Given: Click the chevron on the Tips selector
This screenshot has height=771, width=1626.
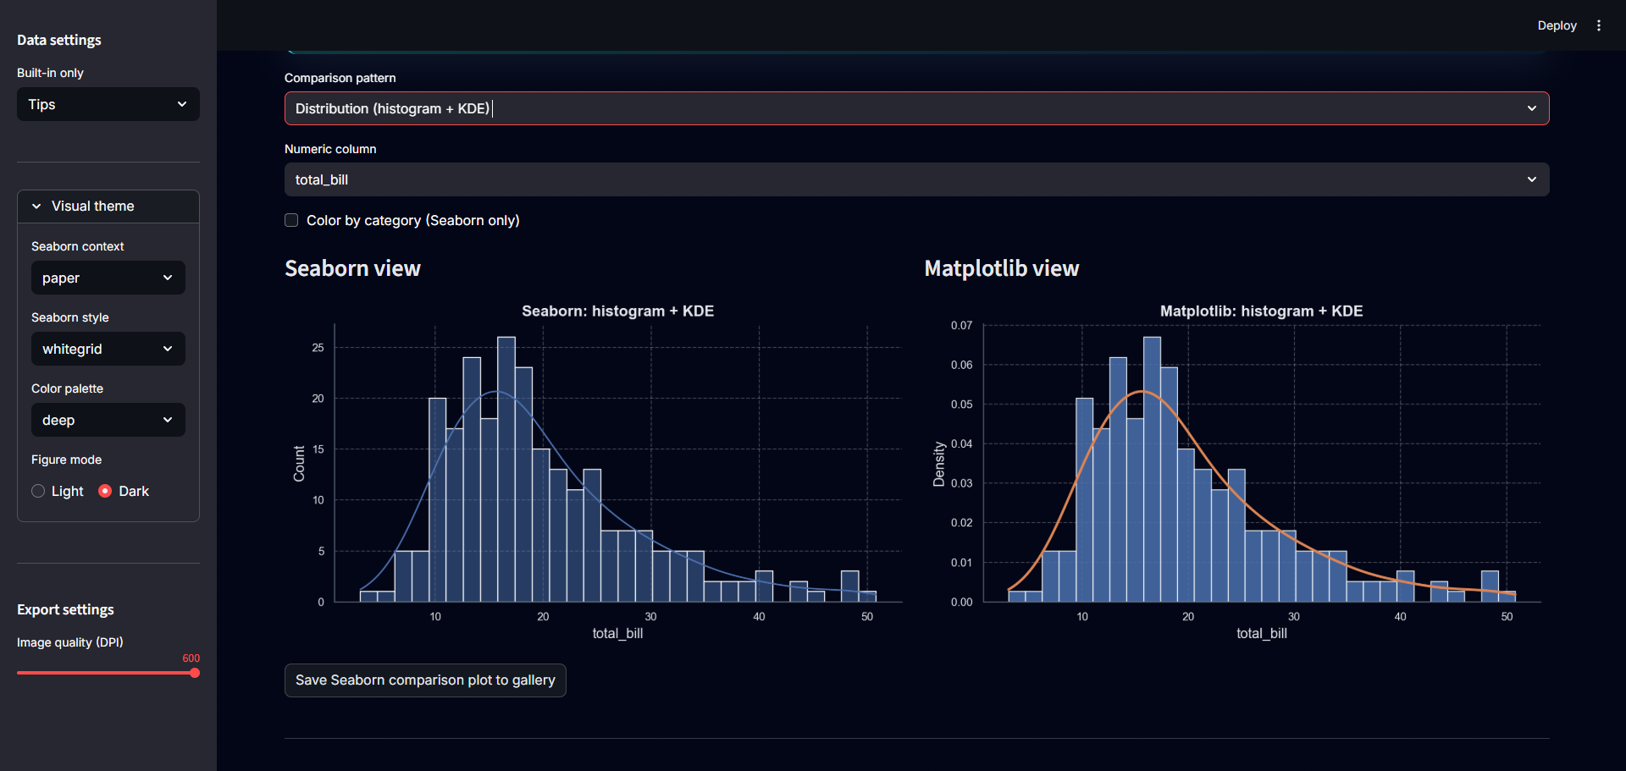Looking at the screenshot, I should pos(182,103).
